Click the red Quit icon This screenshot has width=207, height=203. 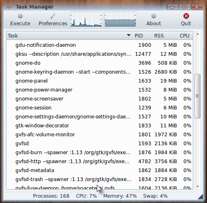tap(186, 16)
